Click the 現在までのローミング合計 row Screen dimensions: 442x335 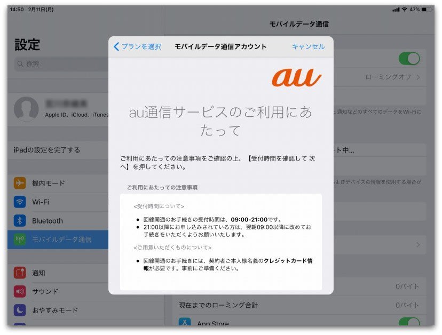coord(299,305)
